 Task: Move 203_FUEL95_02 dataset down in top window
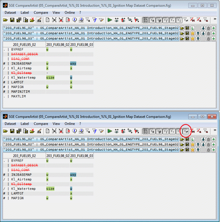203,28
